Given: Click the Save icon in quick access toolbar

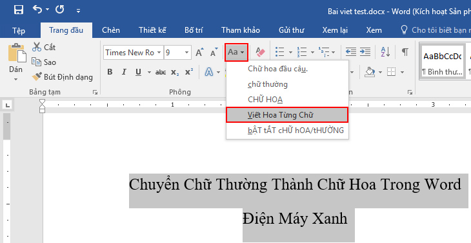Looking at the screenshot, I should (19, 10).
